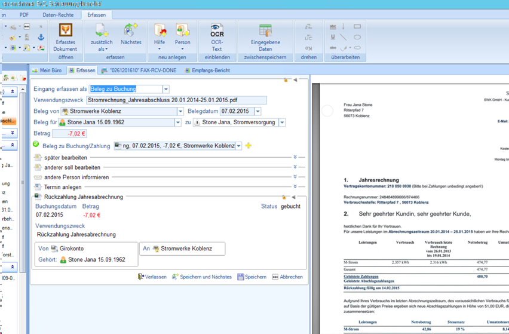
Task: Open the Erfasstes Dokument icon
Action: click(x=66, y=37)
